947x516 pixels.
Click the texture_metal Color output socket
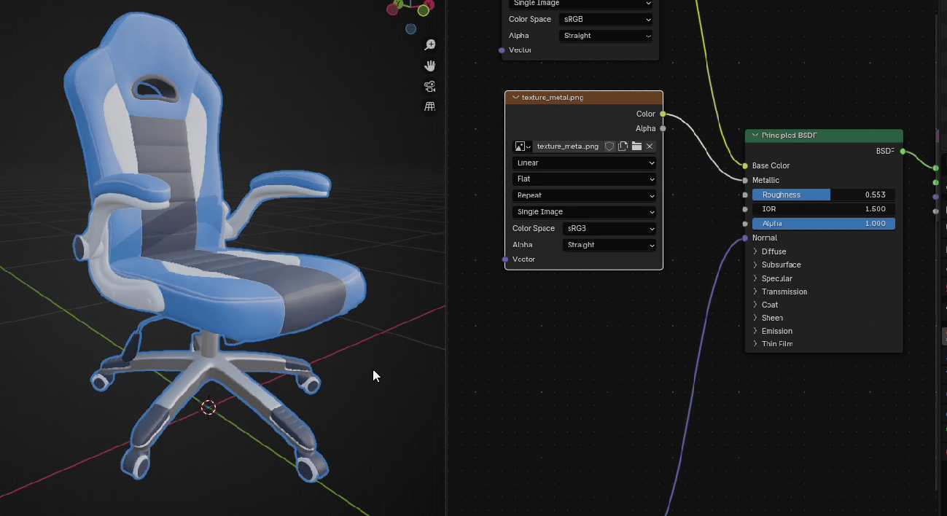[x=663, y=114]
